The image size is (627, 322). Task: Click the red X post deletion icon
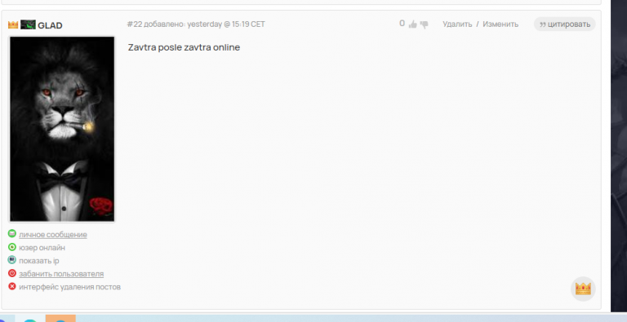pos(12,286)
